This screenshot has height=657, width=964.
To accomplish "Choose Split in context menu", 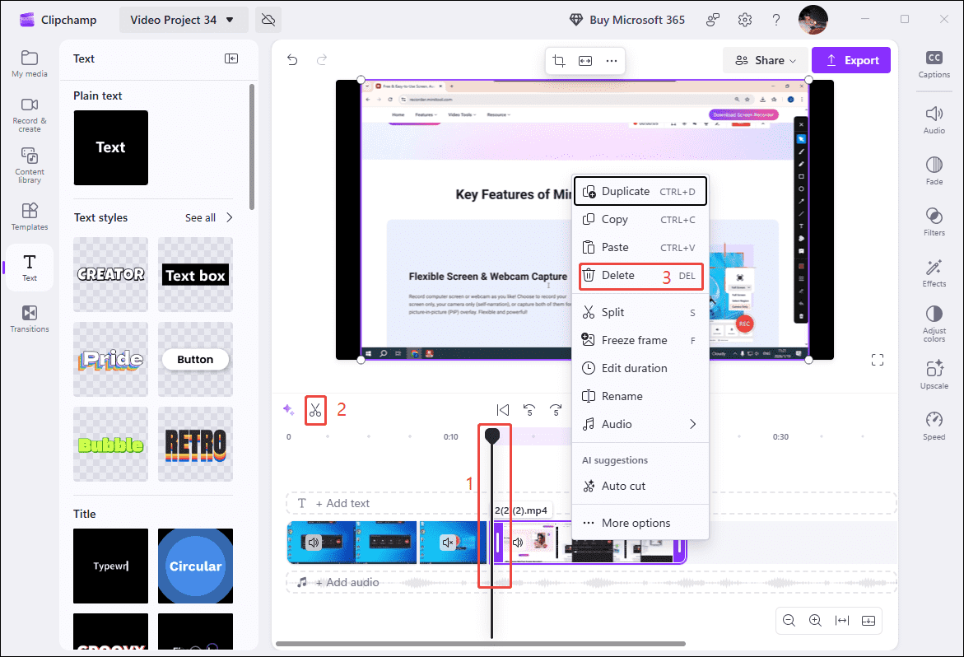I will (x=640, y=312).
